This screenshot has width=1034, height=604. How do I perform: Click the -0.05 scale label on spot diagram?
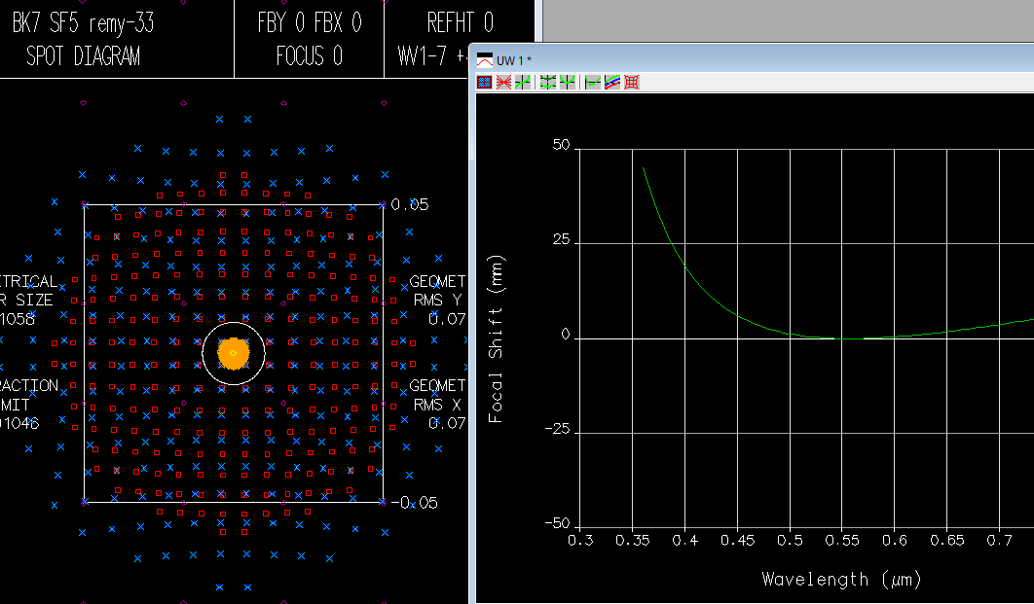[x=414, y=503]
